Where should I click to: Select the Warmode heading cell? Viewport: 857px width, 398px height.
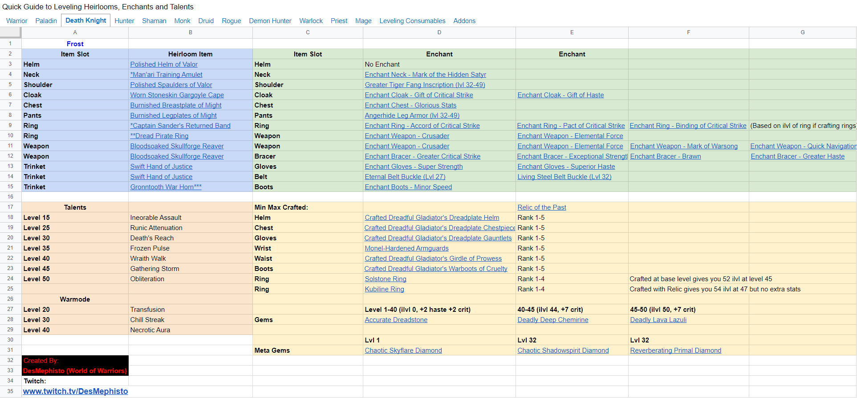75,299
